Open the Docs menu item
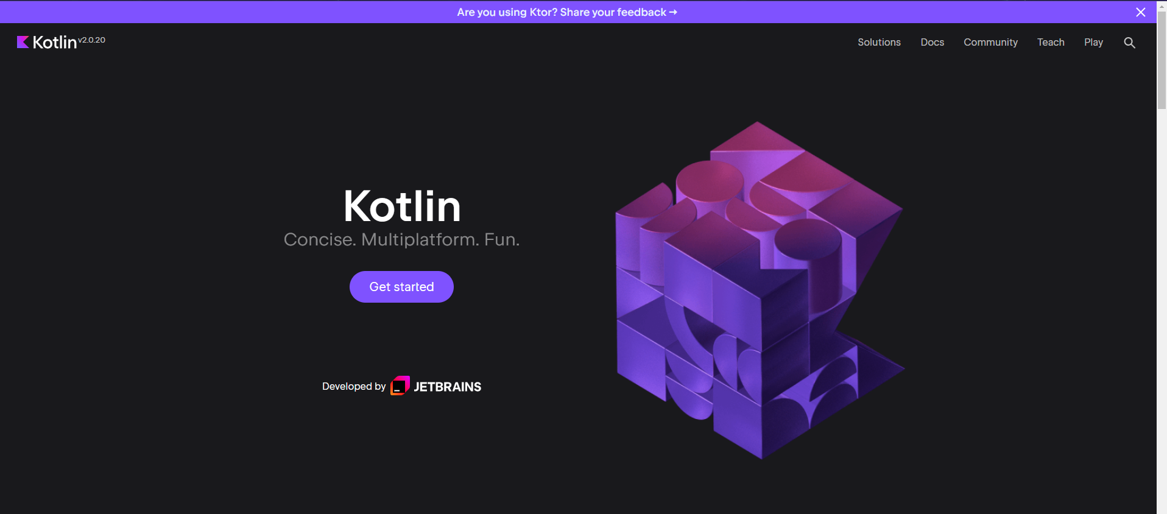The image size is (1167, 514). [x=932, y=42]
